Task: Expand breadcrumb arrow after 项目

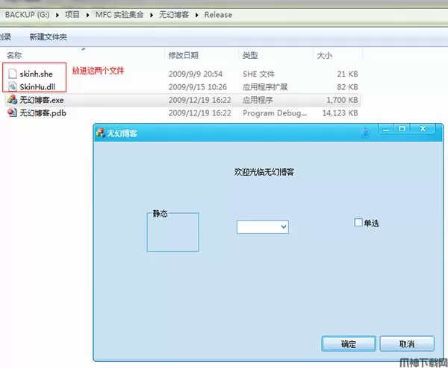Action: [x=87, y=15]
